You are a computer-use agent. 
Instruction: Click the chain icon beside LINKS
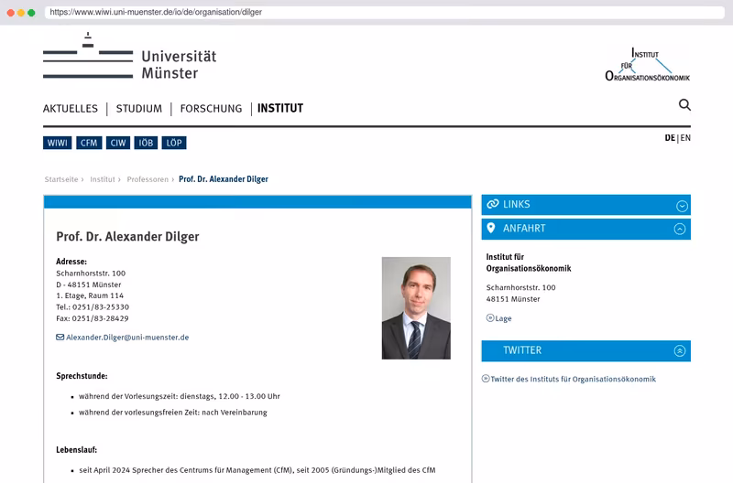tap(493, 204)
